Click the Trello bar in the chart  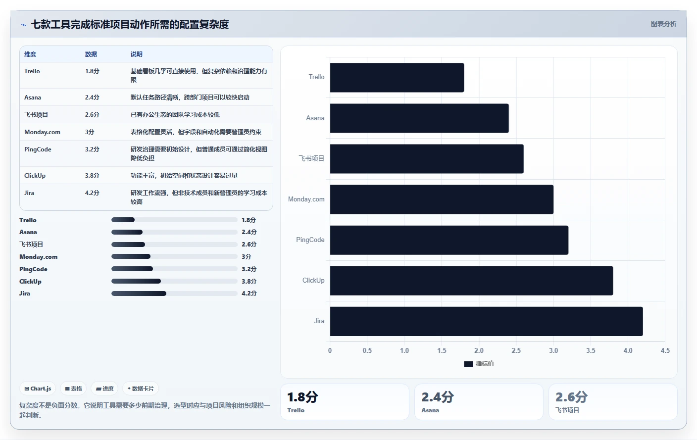(x=397, y=77)
